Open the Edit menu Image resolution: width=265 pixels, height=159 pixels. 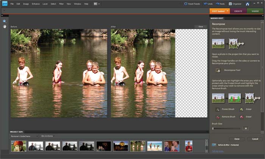pos(18,4)
